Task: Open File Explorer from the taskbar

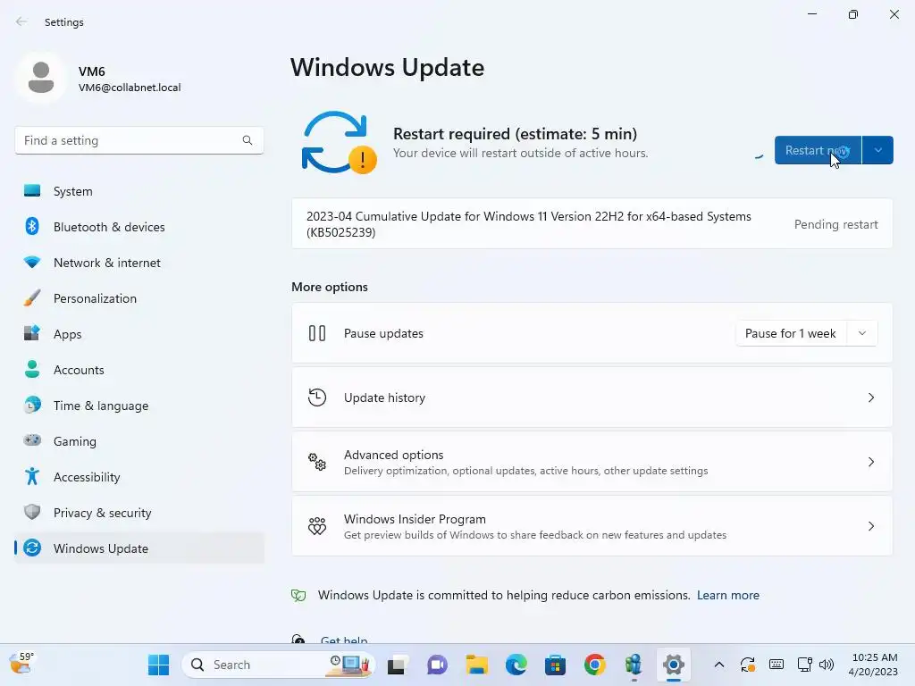Action: click(x=476, y=665)
